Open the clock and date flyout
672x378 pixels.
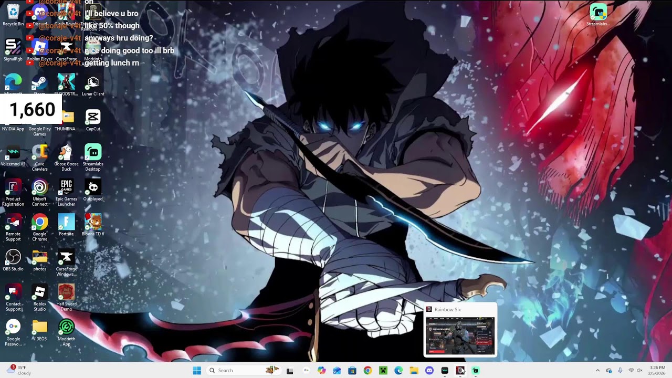(x=657, y=371)
